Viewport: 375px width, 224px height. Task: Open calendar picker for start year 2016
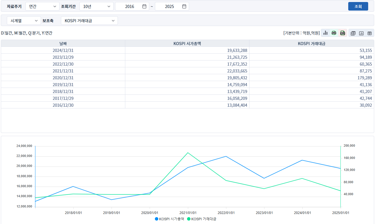[x=144, y=6]
